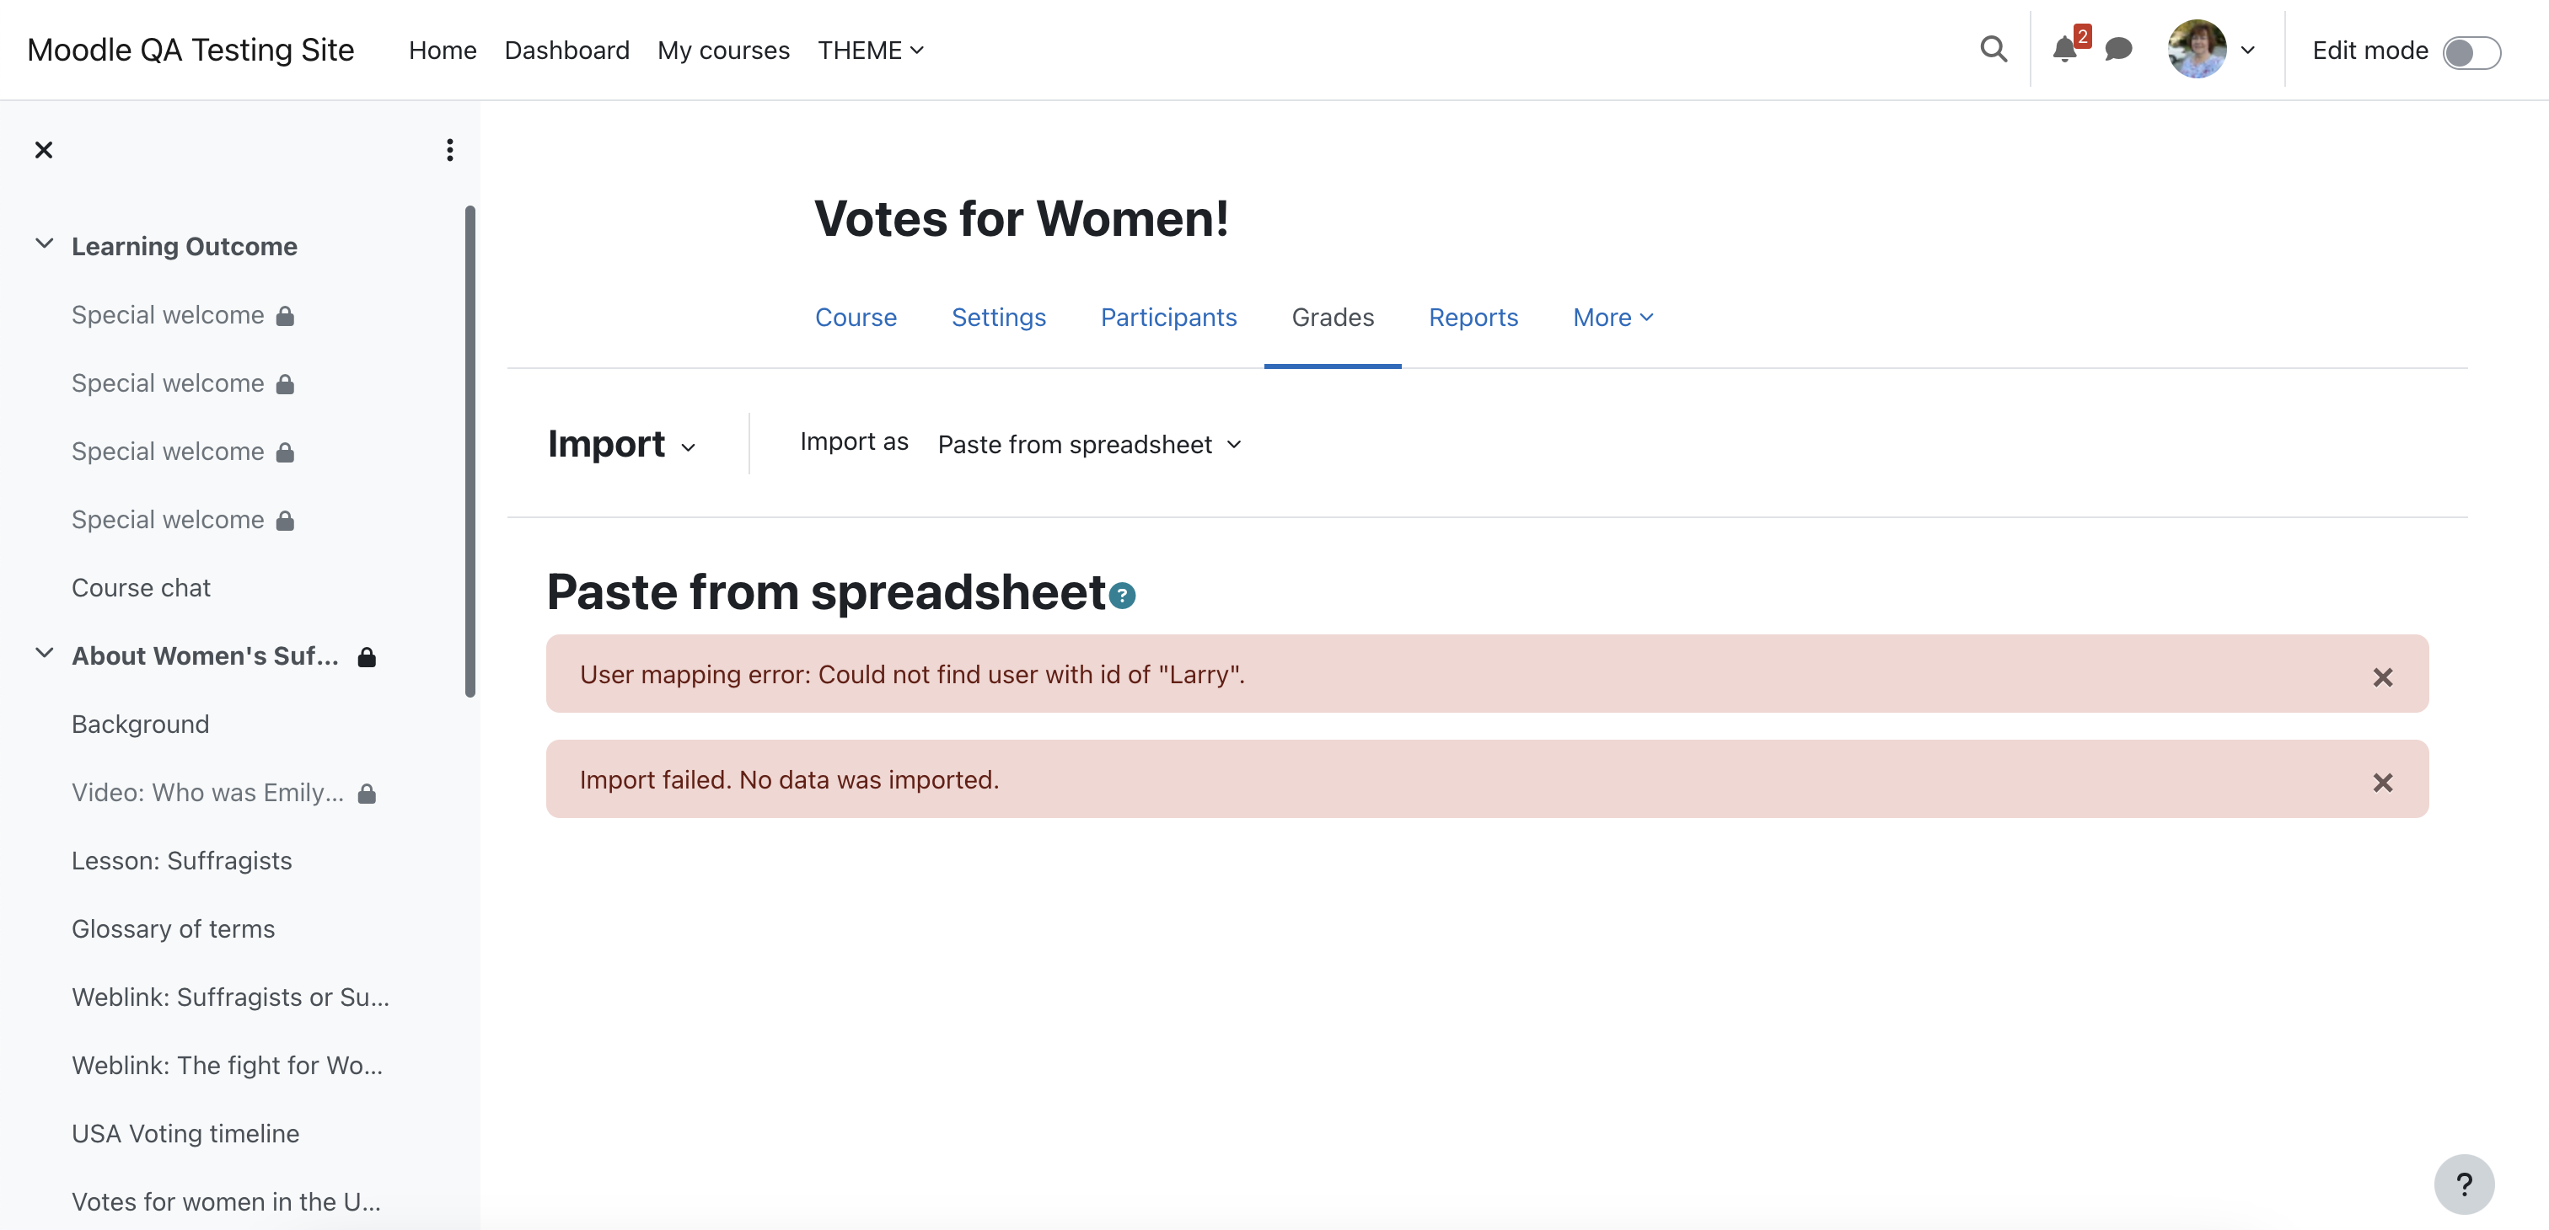Open Video: Who was Emily... item
This screenshot has width=2549, height=1230.
pyautogui.click(x=208, y=793)
